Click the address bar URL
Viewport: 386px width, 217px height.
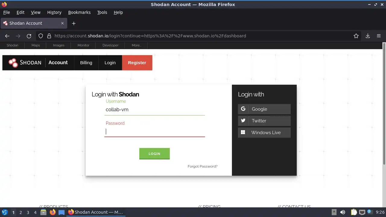(x=150, y=36)
